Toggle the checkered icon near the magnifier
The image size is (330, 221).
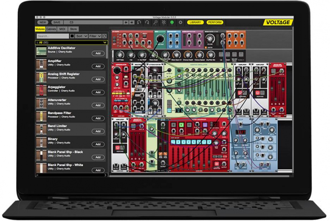[x=163, y=22]
